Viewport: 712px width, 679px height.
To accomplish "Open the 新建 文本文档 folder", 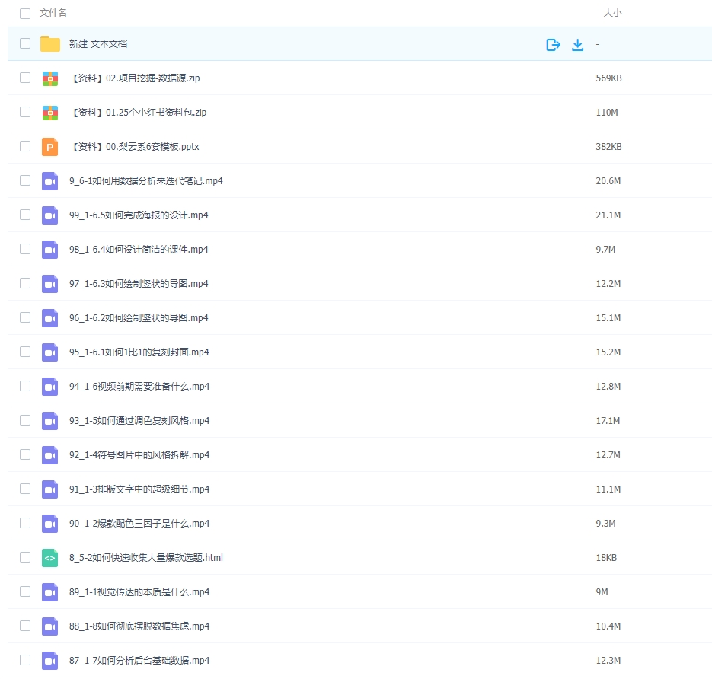I will coord(99,44).
